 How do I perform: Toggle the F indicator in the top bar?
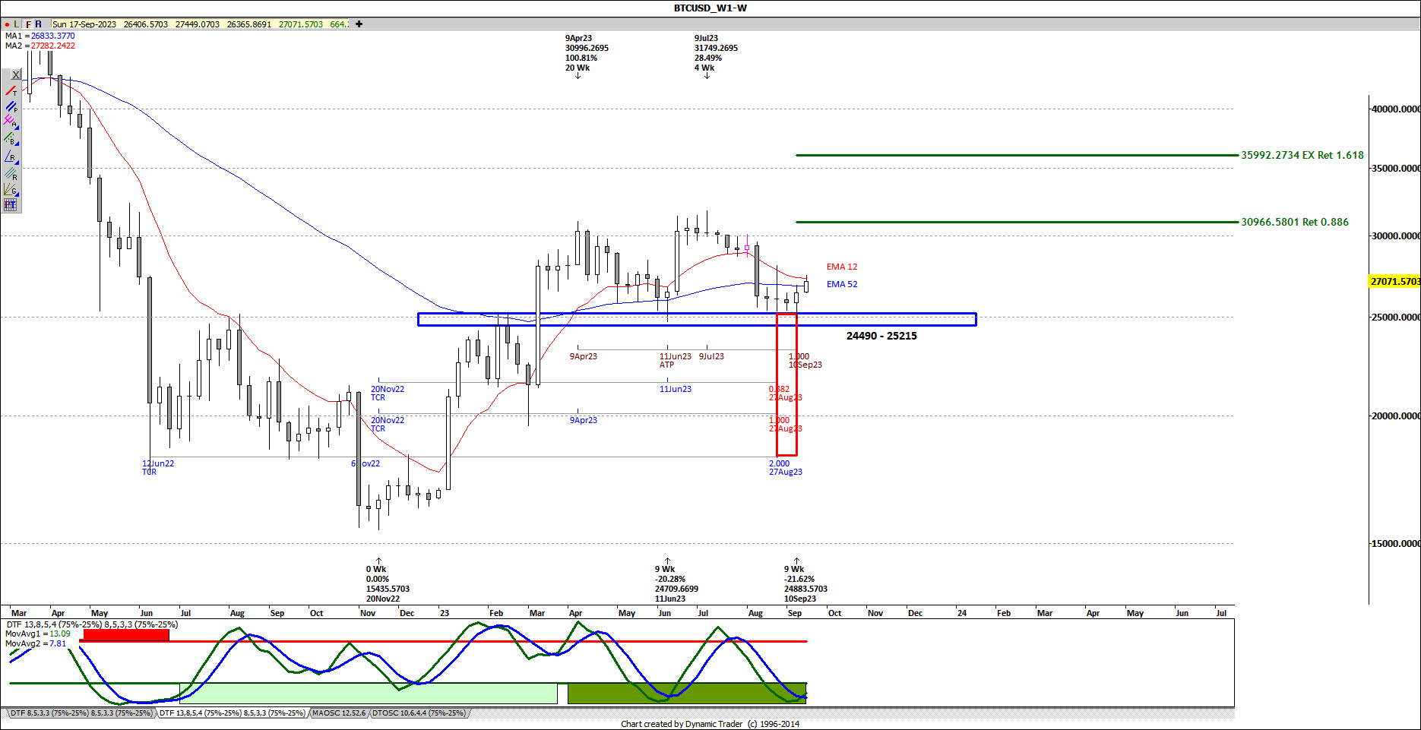pos(28,24)
